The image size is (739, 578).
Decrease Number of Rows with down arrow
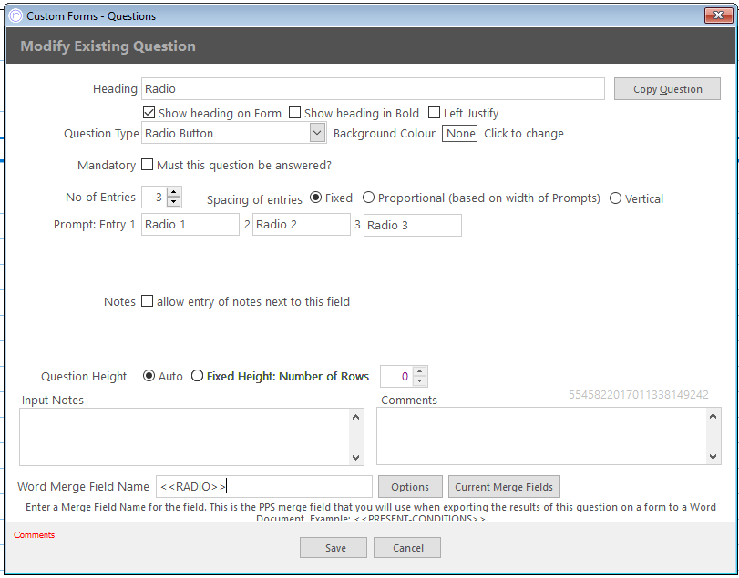[419, 381]
